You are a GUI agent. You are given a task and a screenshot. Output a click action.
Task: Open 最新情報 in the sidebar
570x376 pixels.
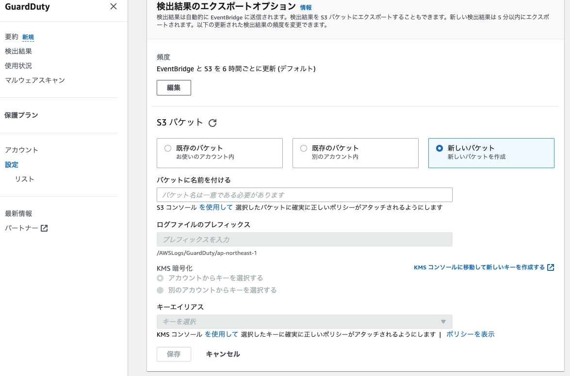tap(18, 213)
